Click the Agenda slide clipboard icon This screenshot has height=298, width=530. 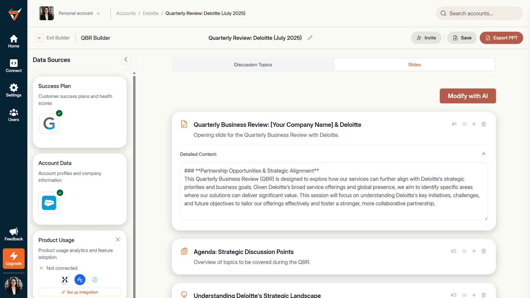pyautogui.click(x=184, y=251)
